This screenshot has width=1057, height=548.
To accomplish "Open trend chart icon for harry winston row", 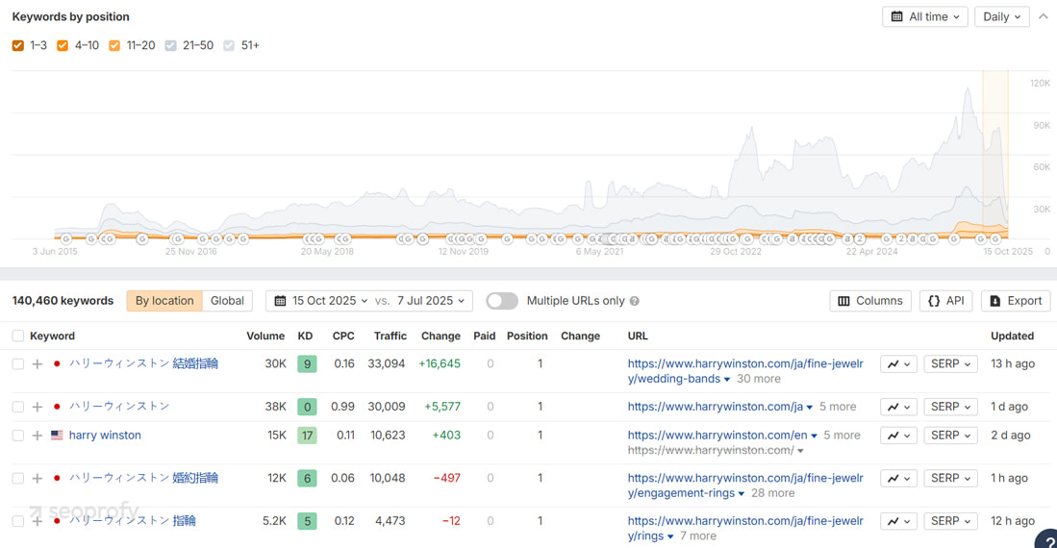I will [898, 436].
